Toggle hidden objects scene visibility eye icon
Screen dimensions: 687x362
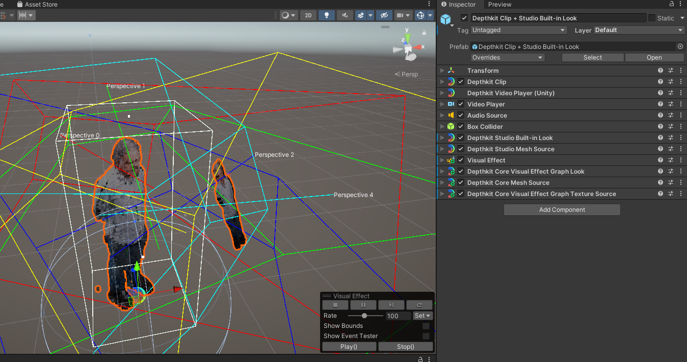(384, 15)
